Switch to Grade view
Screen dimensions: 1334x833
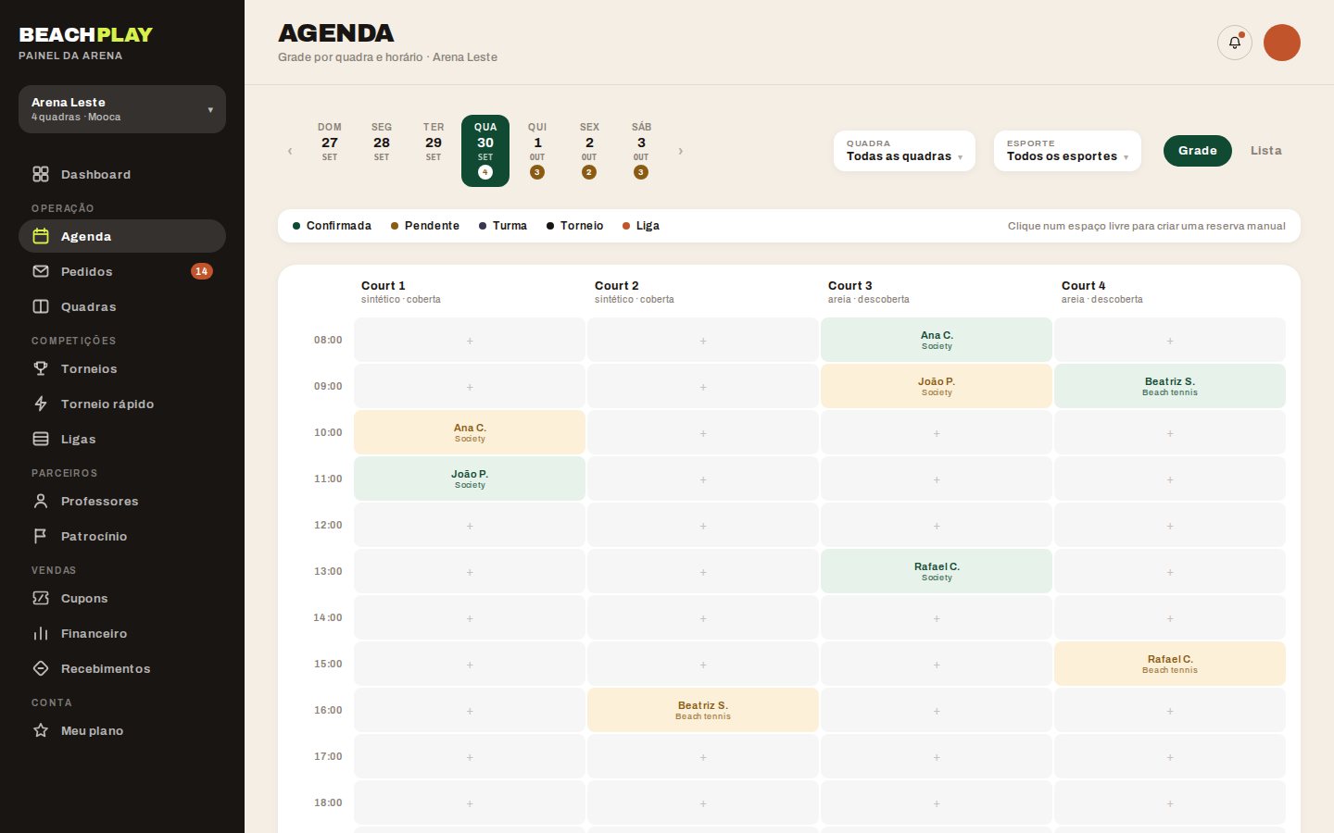click(x=1198, y=151)
